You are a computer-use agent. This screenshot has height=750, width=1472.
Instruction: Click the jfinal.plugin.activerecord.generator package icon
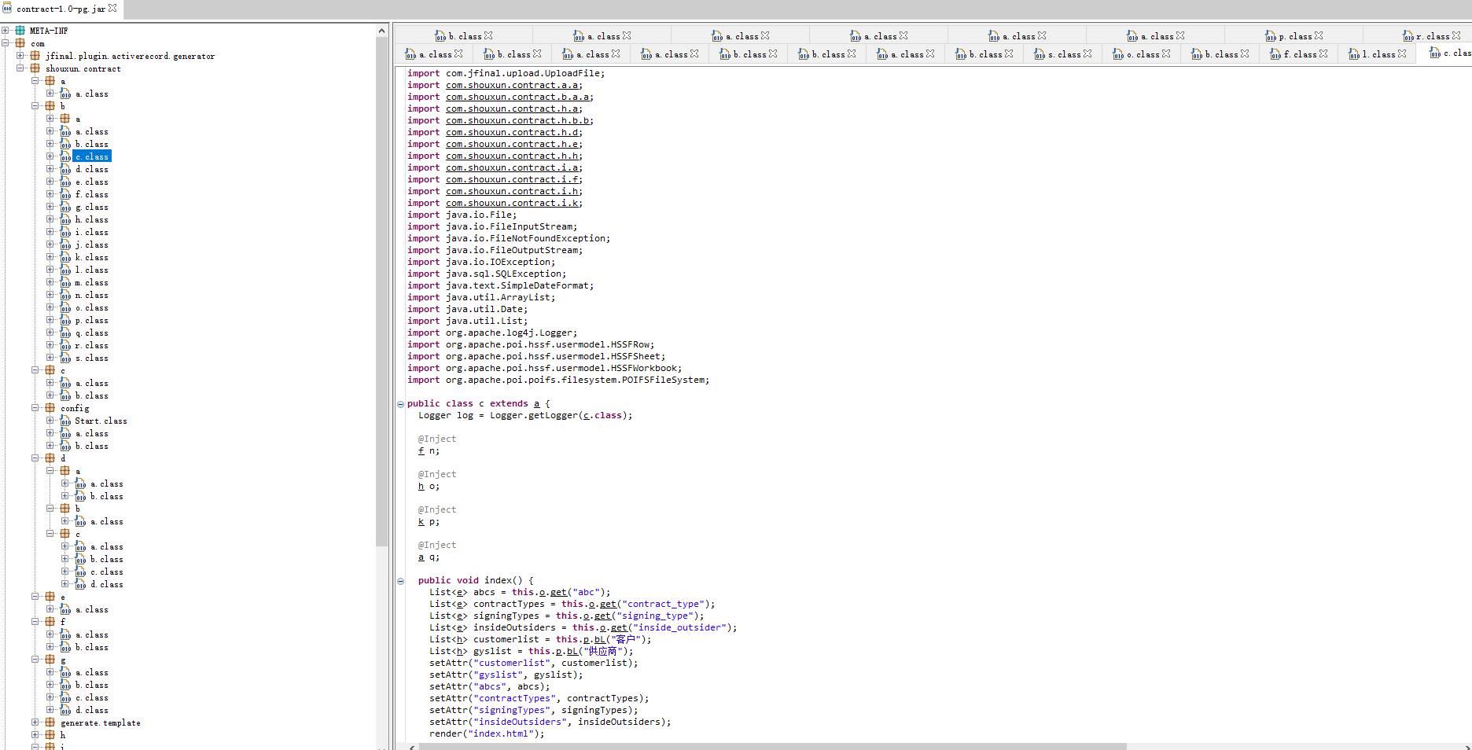pos(35,56)
